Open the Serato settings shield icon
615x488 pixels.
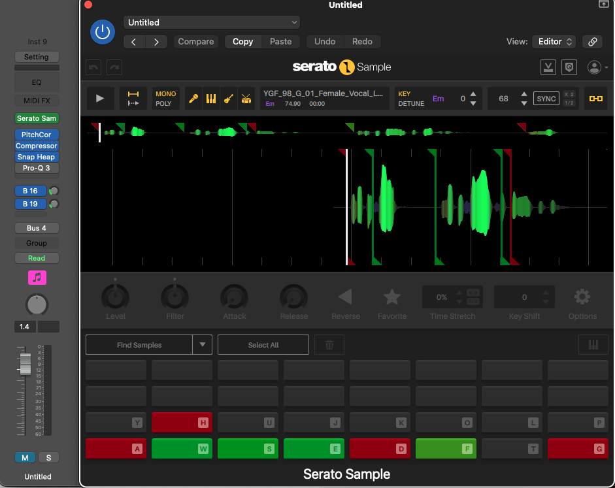pos(569,67)
